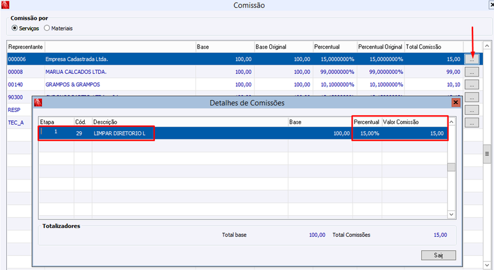
Task: Open details for Empresa Cadastrada Ltda. row
Action: tap(472, 59)
